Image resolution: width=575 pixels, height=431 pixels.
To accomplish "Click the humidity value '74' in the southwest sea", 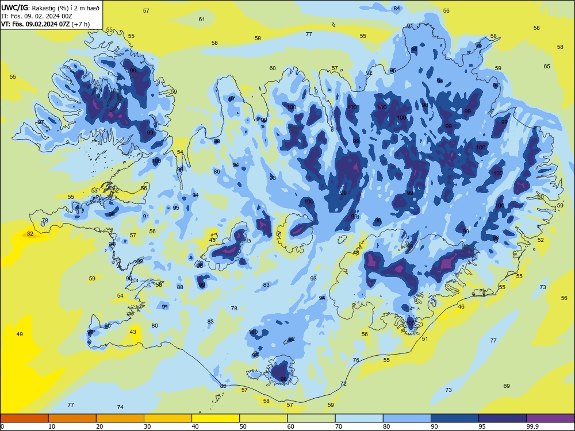I will click(x=120, y=407).
